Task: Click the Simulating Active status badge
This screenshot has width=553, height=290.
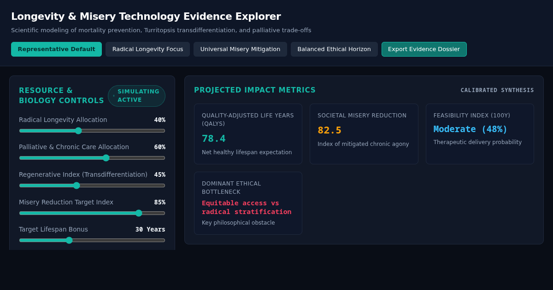Action: click(136, 96)
